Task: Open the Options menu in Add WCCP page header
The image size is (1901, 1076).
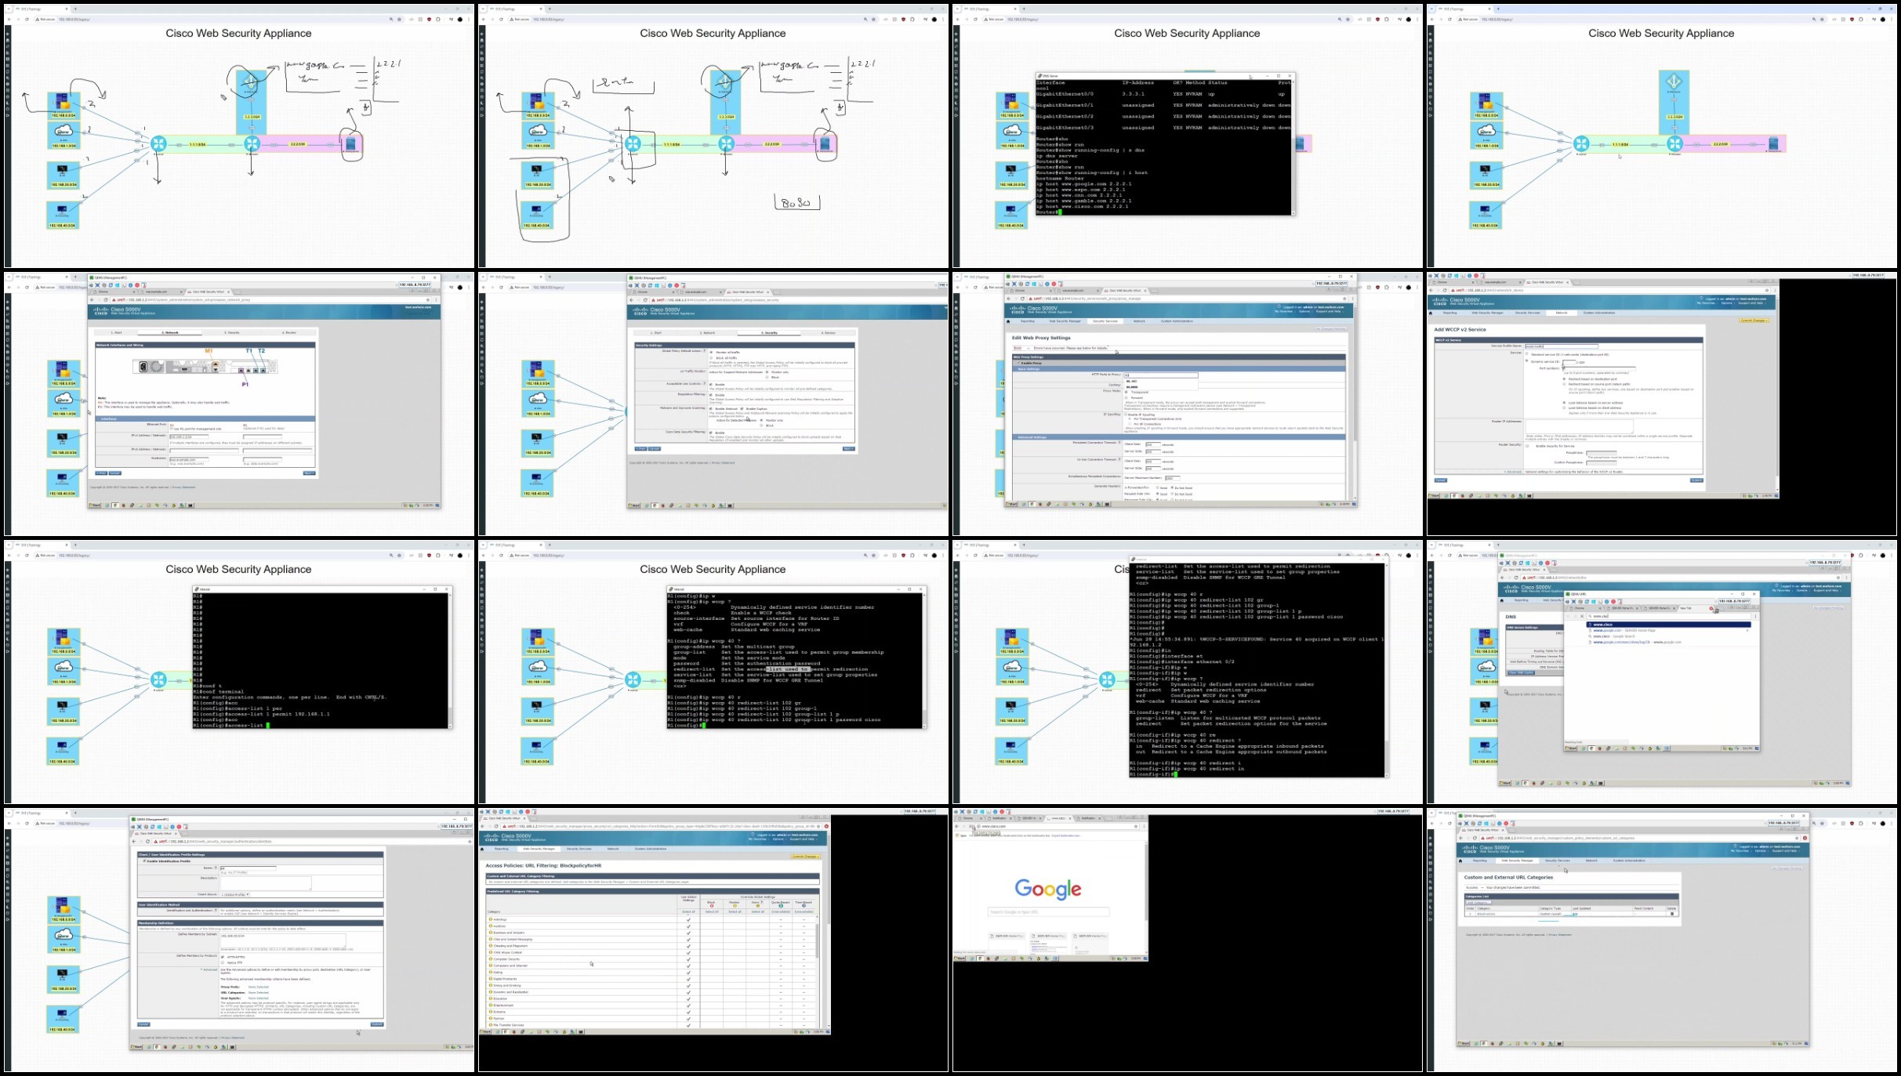Action: pos(1726,303)
